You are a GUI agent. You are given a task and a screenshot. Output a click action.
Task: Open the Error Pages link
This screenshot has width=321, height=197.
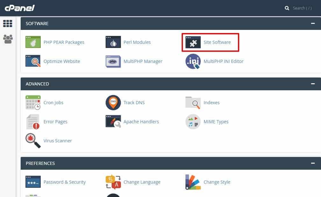pyautogui.click(x=55, y=122)
